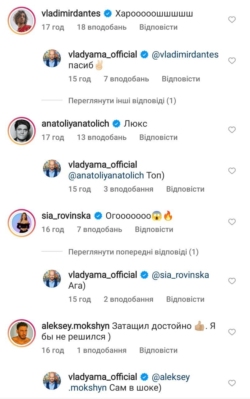
Task: Expand 'Переглянути попередні відповіді (1)'
Action: pos(133,252)
